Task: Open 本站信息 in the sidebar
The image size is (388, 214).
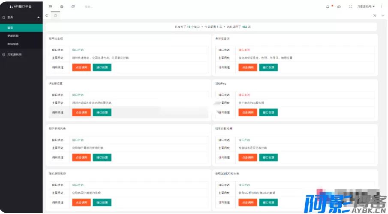Action: 13,44
